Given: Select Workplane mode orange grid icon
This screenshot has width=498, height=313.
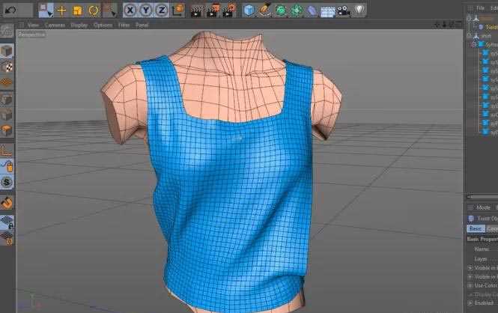Looking at the screenshot, I should coord(7,82).
